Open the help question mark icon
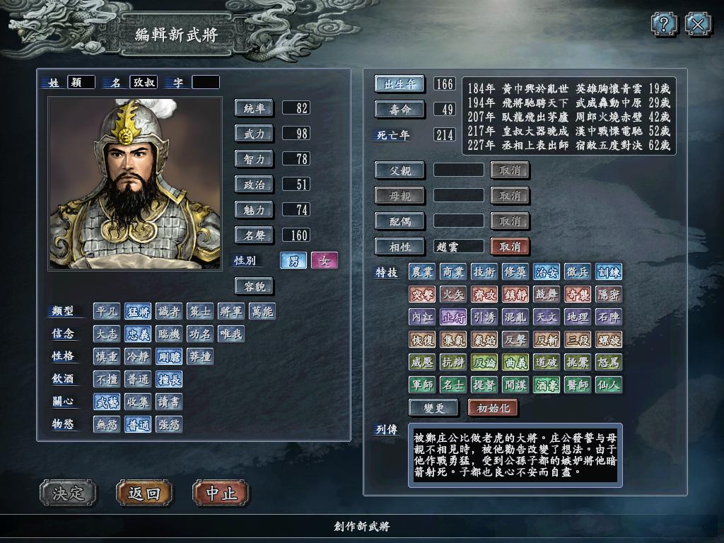This screenshot has height=543, width=724. tap(664, 24)
